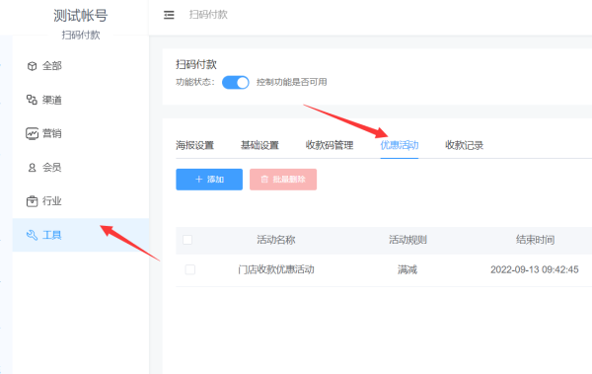Switch to the 收款记录 tab
This screenshot has height=374, width=592.
pyautogui.click(x=464, y=145)
